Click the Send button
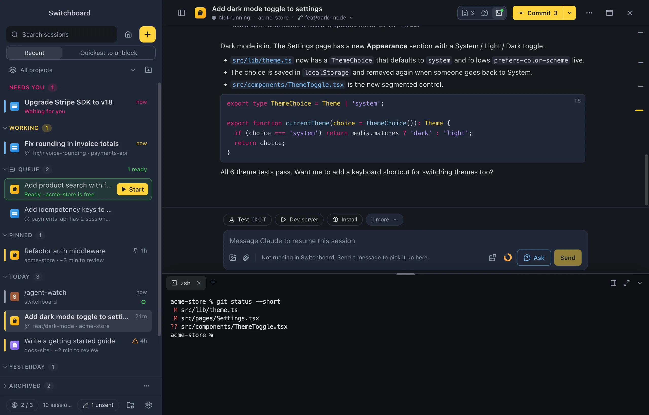Viewport: 649px width, 415px height. click(567, 258)
